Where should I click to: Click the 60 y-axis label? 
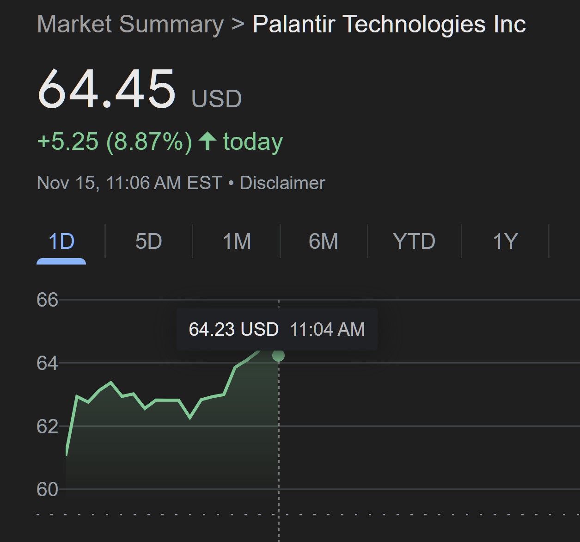point(47,489)
